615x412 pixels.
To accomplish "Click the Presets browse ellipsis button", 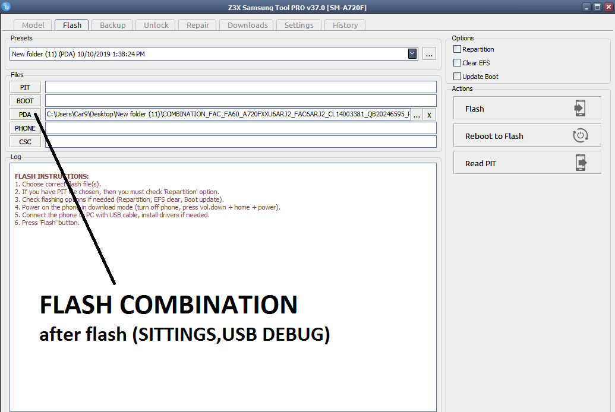I will (x=429, y=53).
